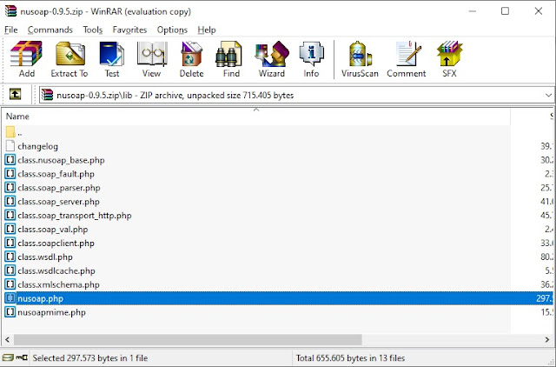Run VirusScan from the toolbar
The width and height of the screenshot is (556, 367).
coord(360,54)
